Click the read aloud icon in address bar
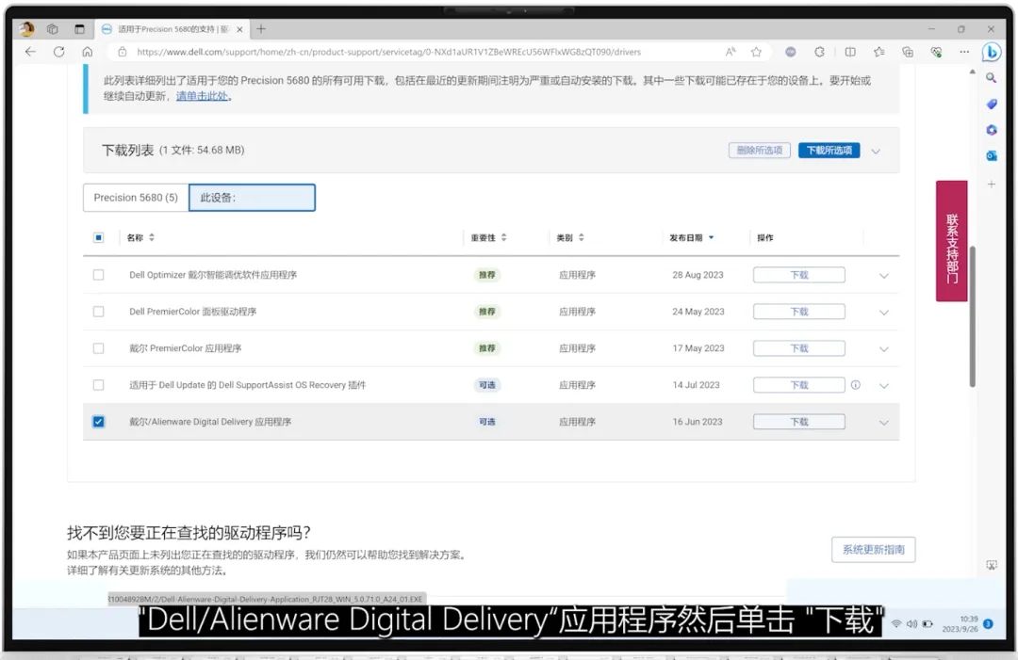Viewport: 1018px width, 660px height. [731, 52]
